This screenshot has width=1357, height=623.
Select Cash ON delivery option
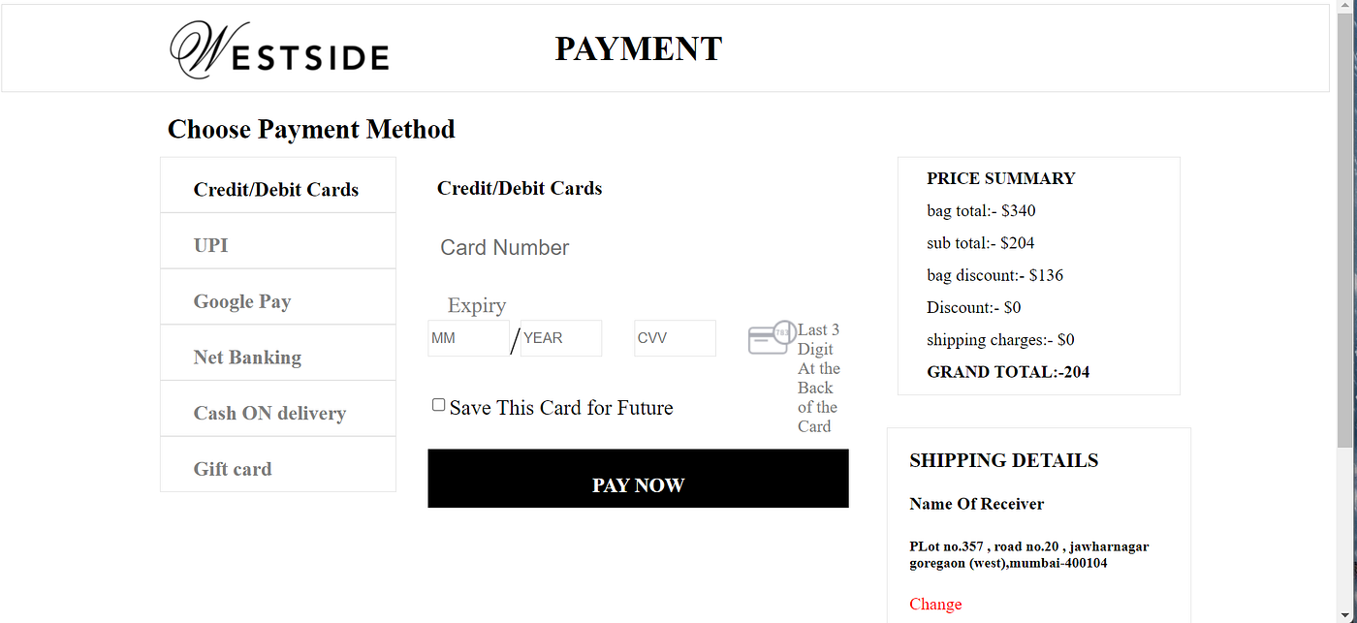(x=278, y=413)
